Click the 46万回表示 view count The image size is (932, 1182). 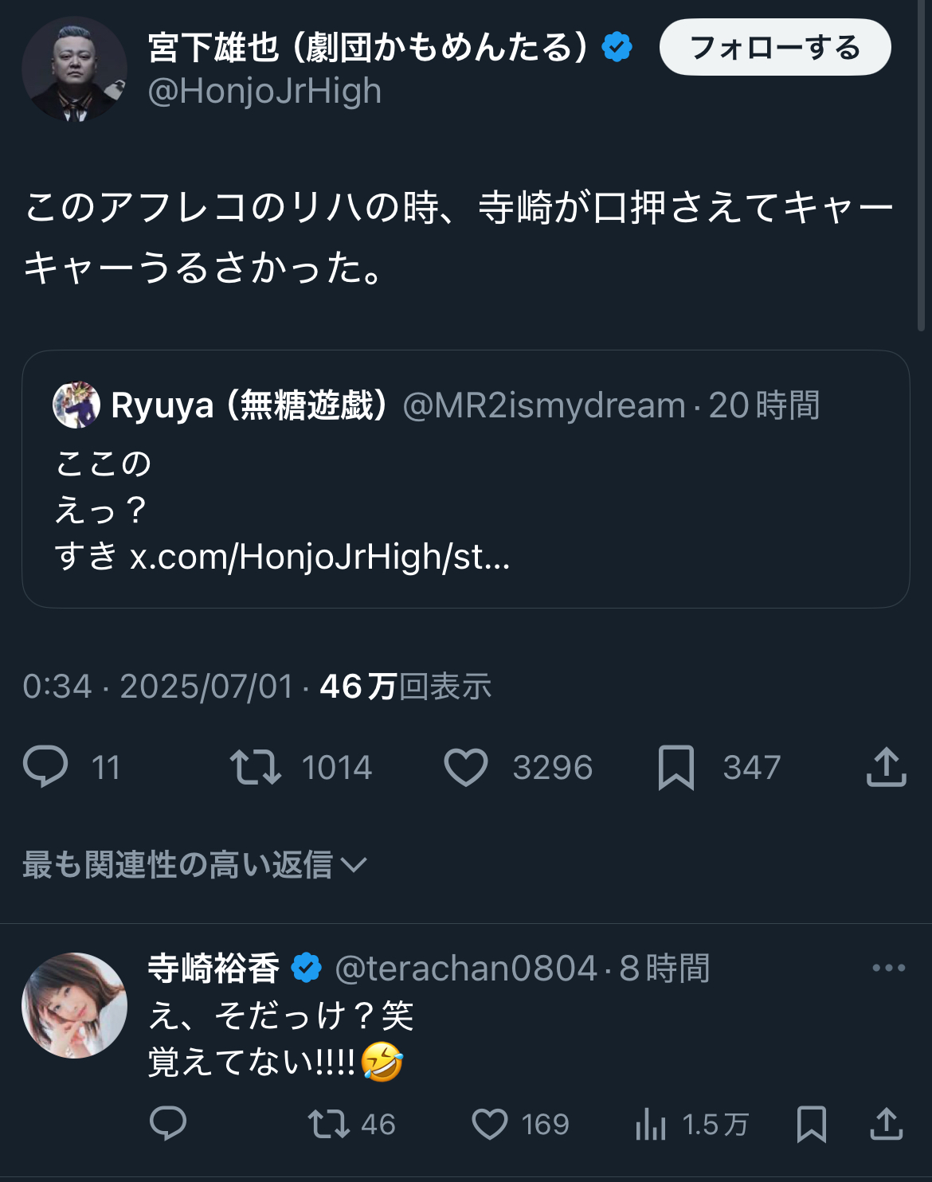[405, 686]
